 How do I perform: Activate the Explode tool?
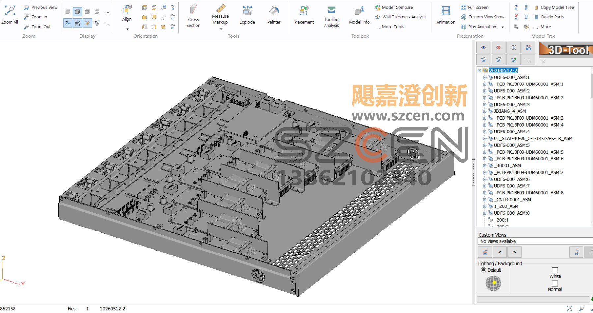click(x=247, y=15)
